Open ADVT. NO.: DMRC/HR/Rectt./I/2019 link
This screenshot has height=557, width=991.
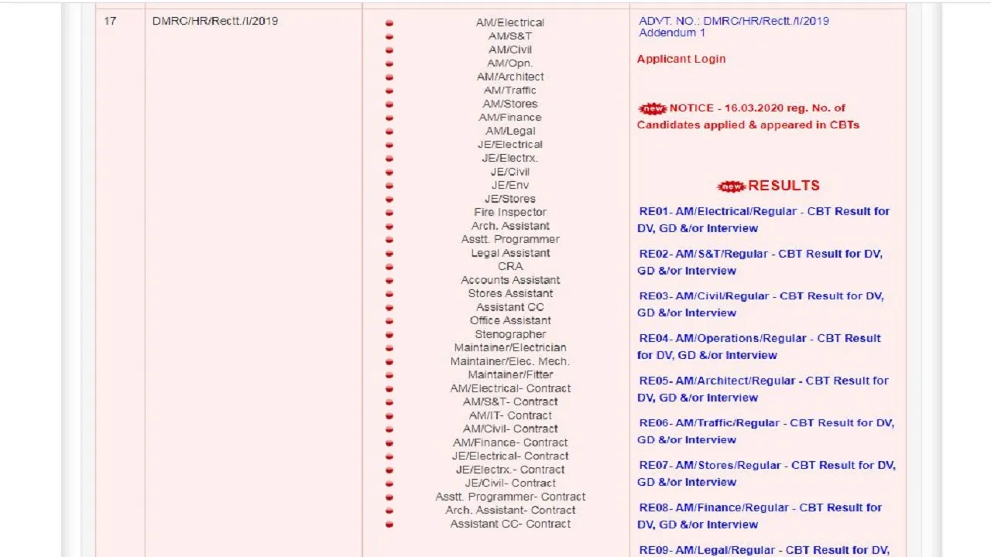734,21
